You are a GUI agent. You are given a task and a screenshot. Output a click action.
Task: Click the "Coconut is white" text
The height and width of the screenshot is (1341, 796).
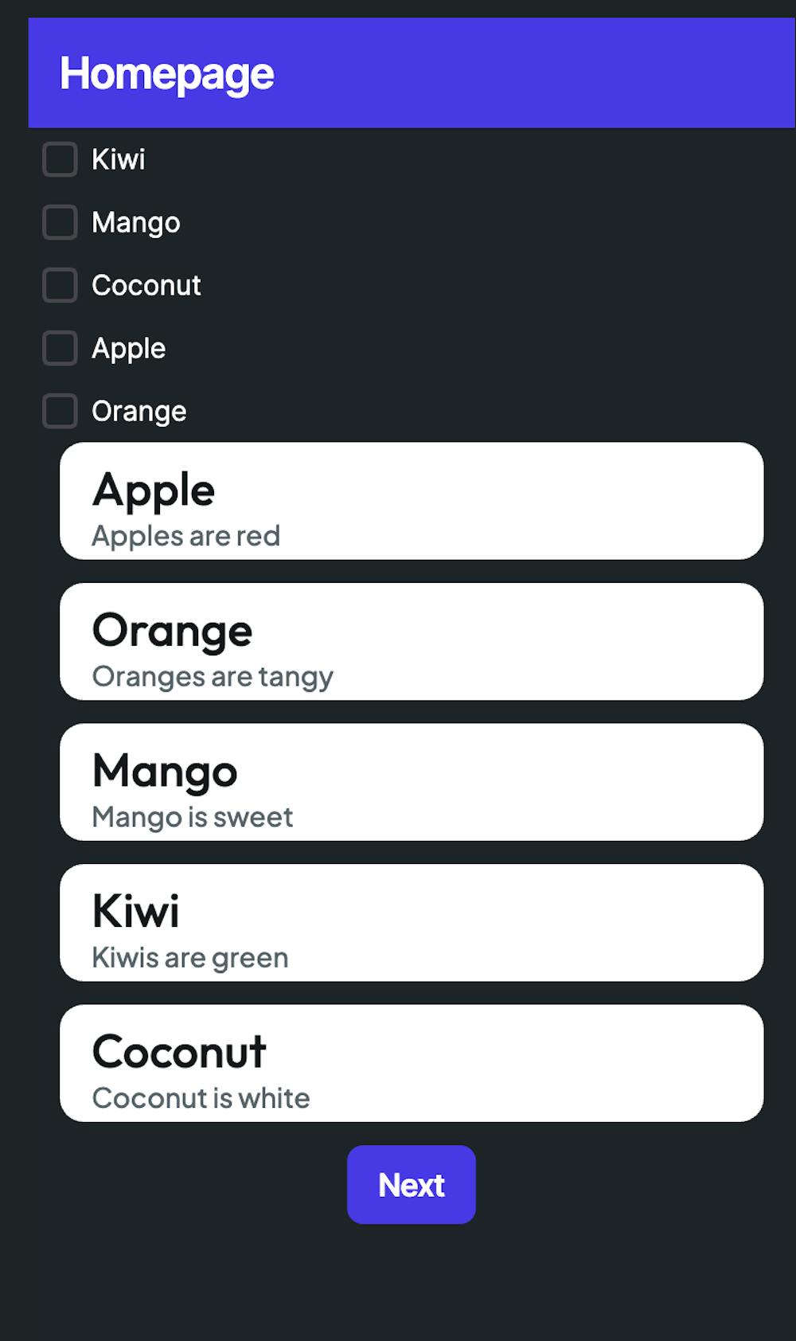coord(201,1098)
